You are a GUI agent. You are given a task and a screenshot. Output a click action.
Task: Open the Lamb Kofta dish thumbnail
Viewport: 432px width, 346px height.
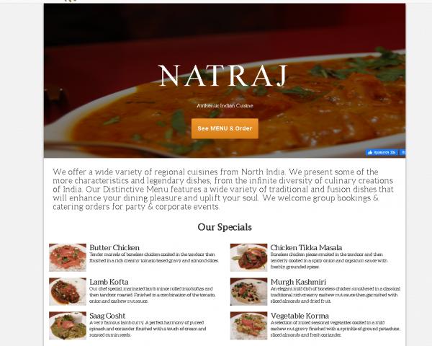68,292
